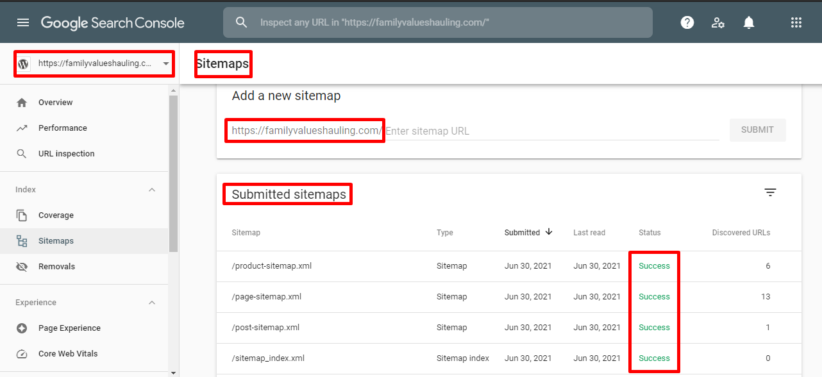
Task: Open the filter icon for submitted sitemaps
Action: [770, 192]
